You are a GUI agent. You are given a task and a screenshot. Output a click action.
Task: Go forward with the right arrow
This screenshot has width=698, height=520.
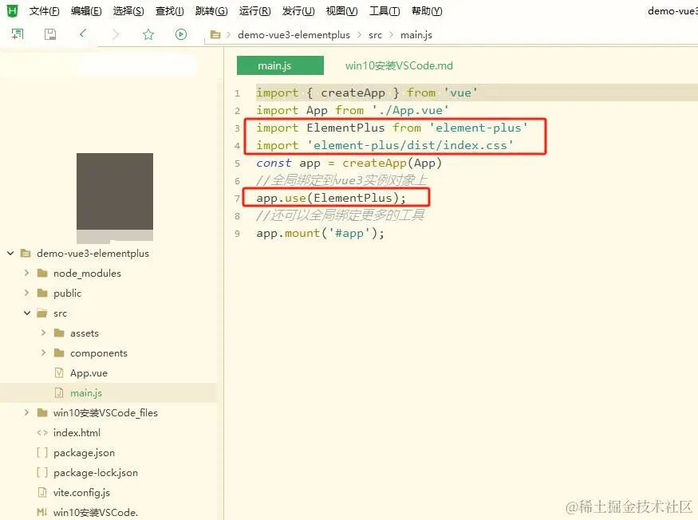click(116, 34)
